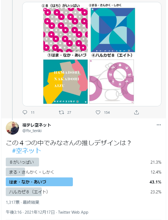Click the share upload icon
The image size is (168, 220).
coord(136,112)
